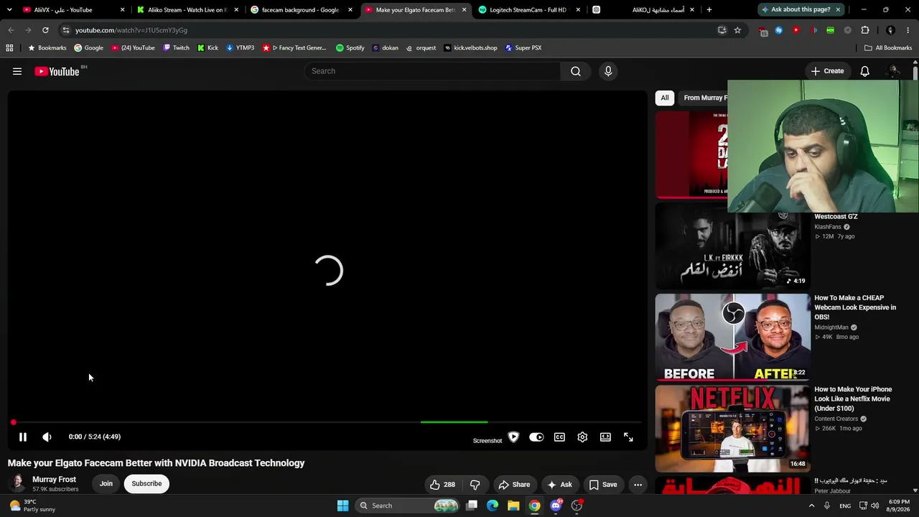The height and width of the screenshot is (517, 919).
Task: Mute the video volume
Action: [47, 437]
